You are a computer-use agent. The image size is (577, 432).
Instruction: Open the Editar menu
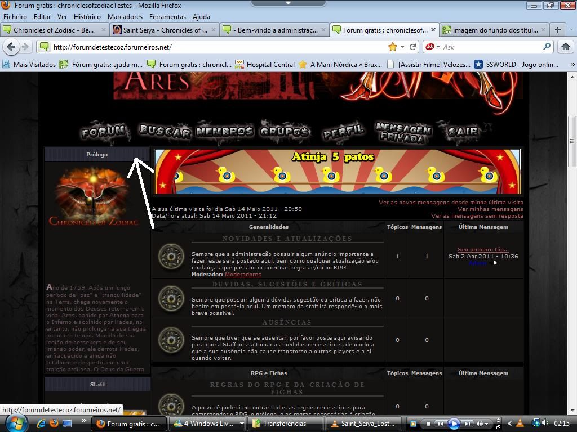point(42,17)
